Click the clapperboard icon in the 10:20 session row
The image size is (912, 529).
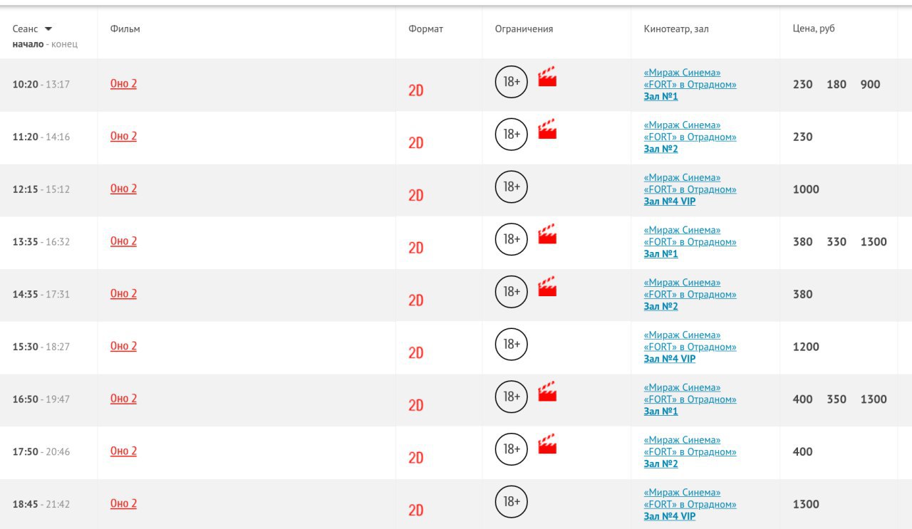(x=547, y=76)
